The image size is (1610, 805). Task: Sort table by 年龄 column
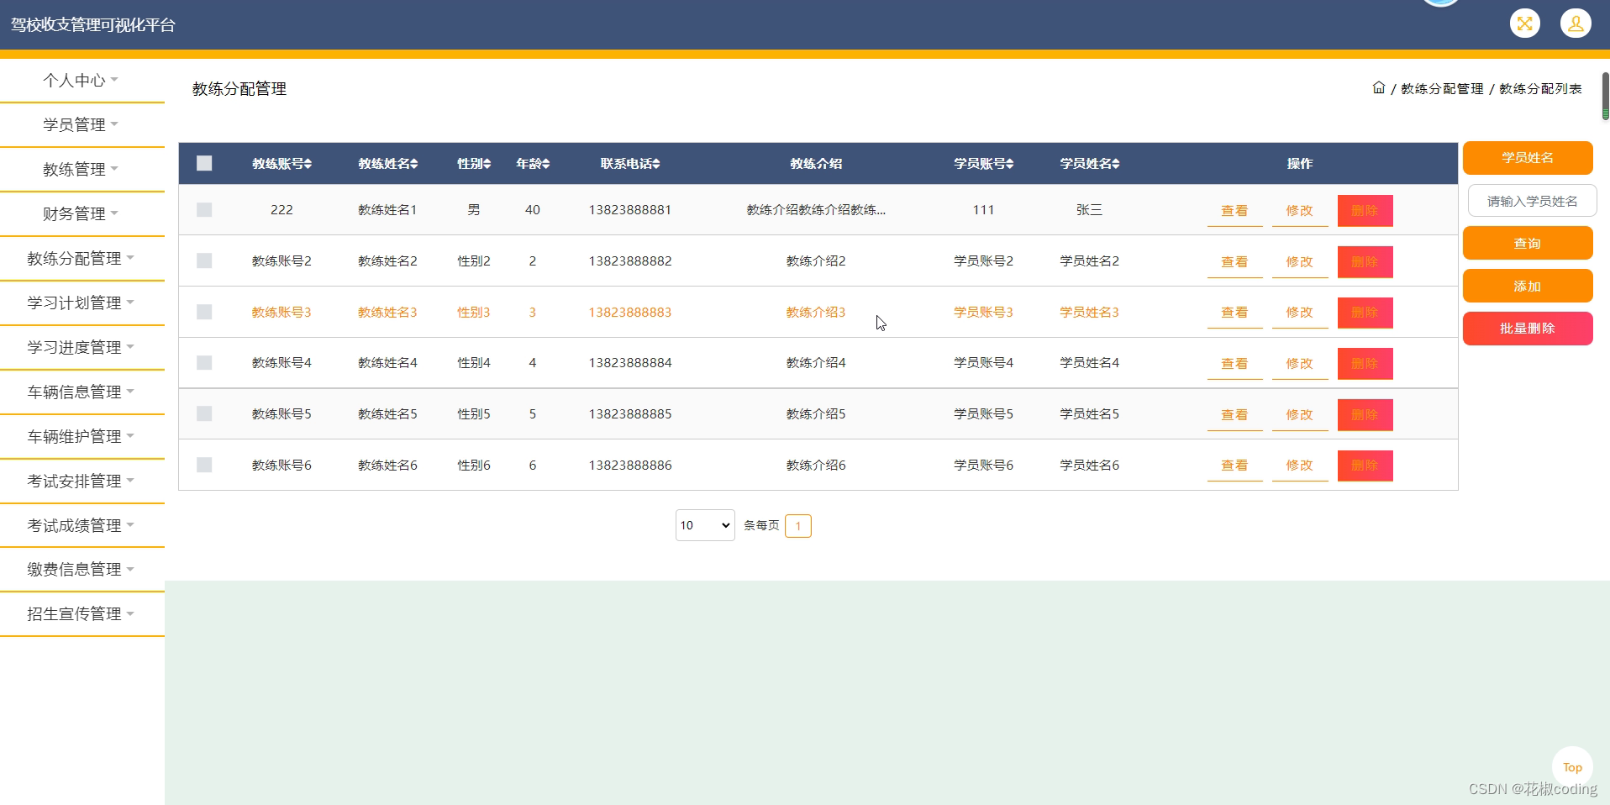(x=533, y=164)
